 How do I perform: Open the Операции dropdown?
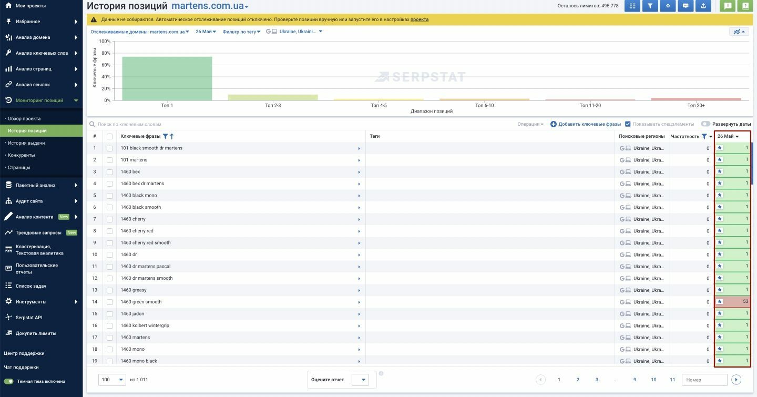530,124
